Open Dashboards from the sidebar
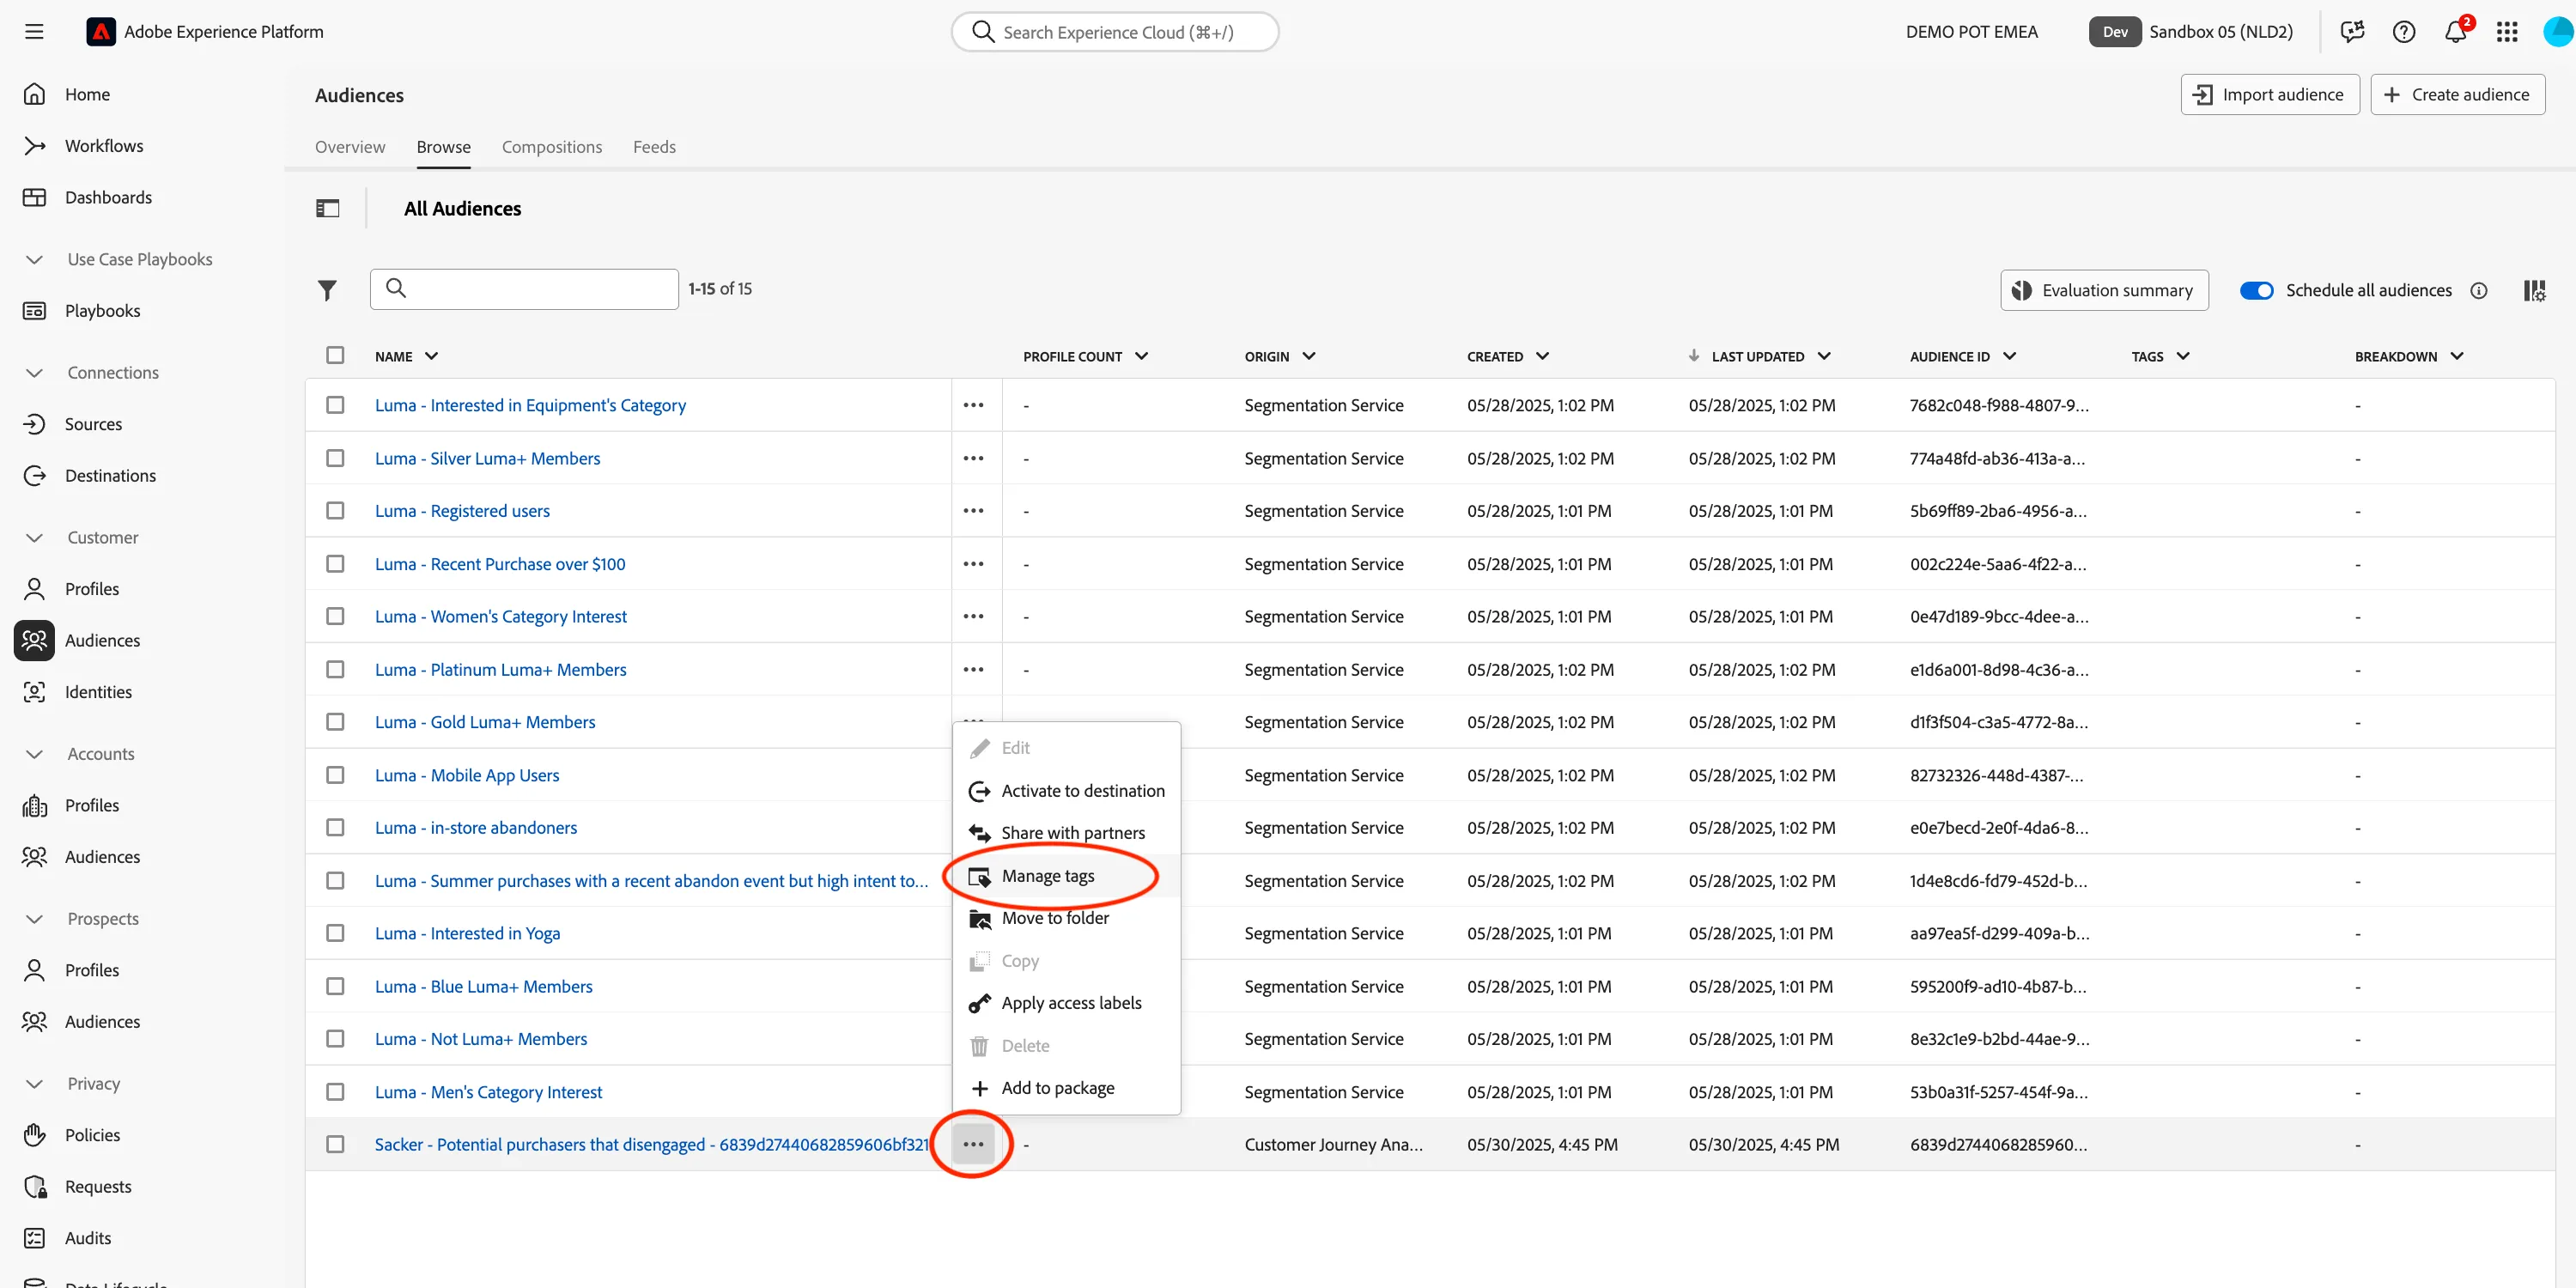The width and height of the screenshot is (2576, 1288). (x=108, y=197)
